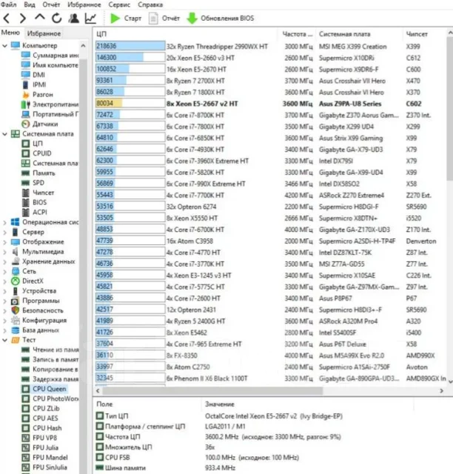The width and height of the screenshot is (453, 474).
Task: Select FPU Julia benchmark
Action: coord(40,447)
